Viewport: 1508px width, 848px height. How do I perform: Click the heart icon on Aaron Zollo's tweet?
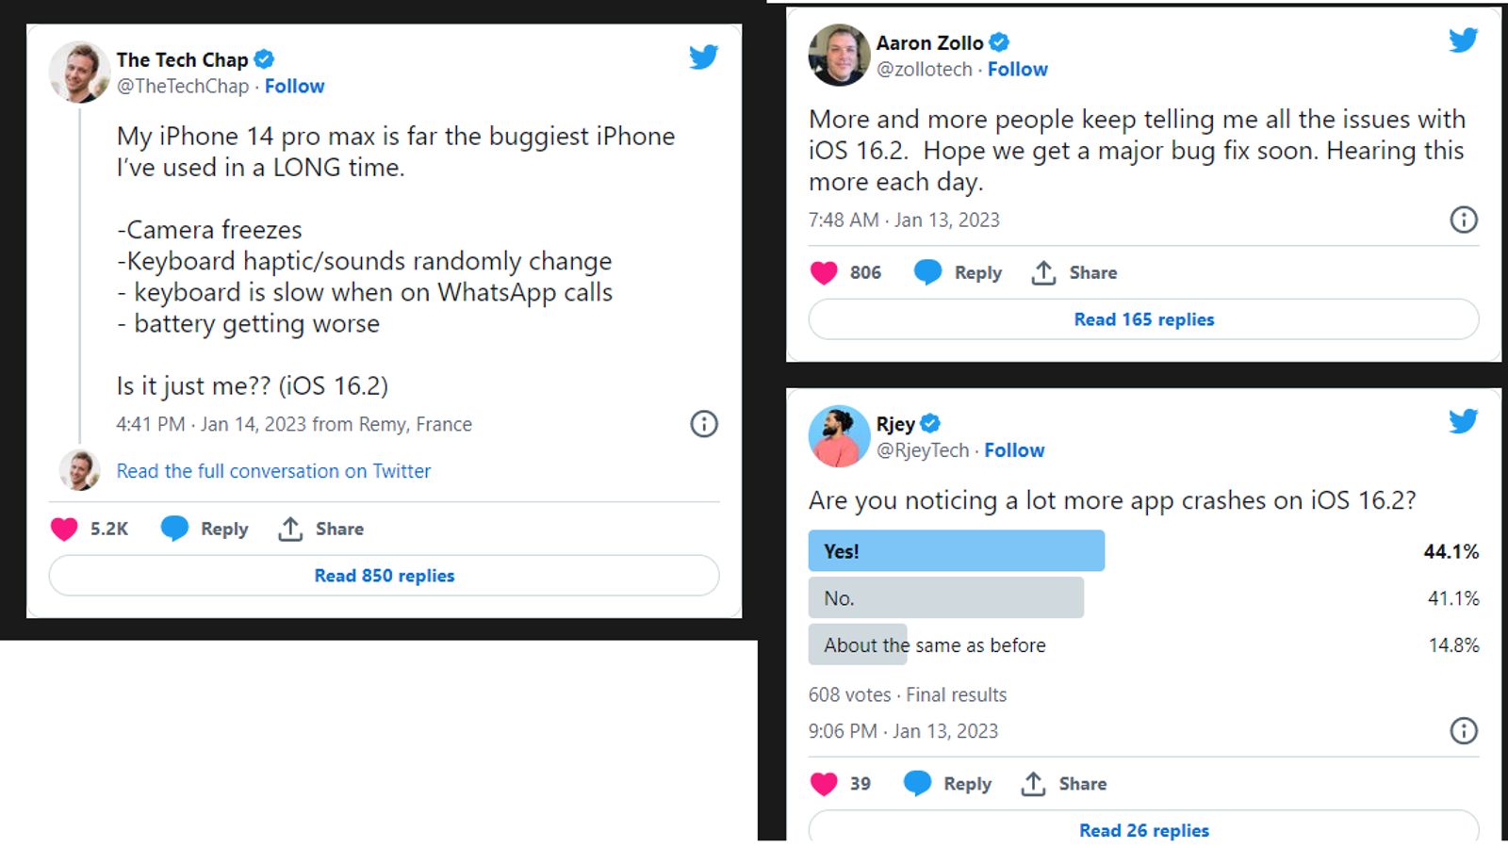(824, 273)
